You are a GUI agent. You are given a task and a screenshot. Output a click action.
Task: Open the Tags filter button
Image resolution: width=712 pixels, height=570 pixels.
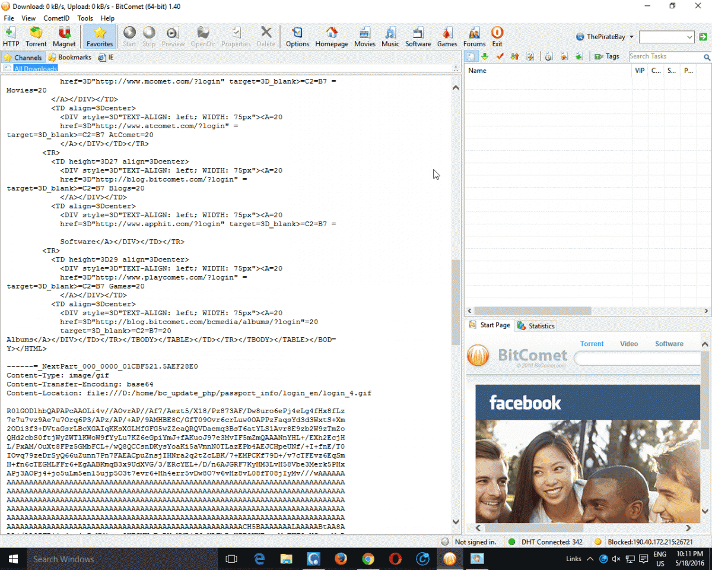(606, 56)
